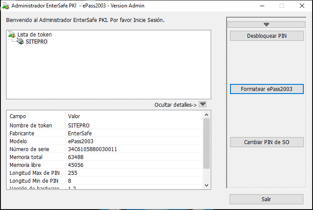Select the Nombre de token row
Screen dimensions: 313x210
(x=105, y=125)
